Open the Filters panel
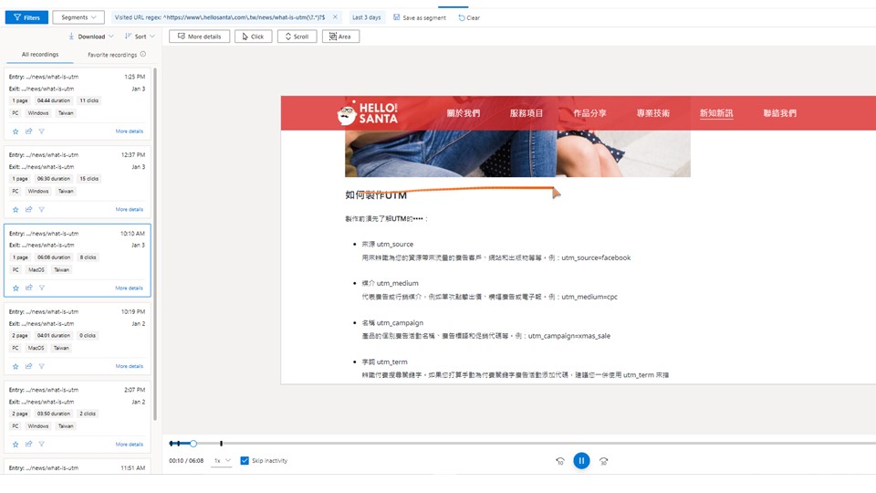Screen dimensions: 876x493 [x=26, y=17]
